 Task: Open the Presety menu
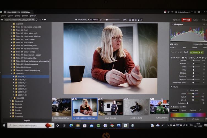click(17, 16)
